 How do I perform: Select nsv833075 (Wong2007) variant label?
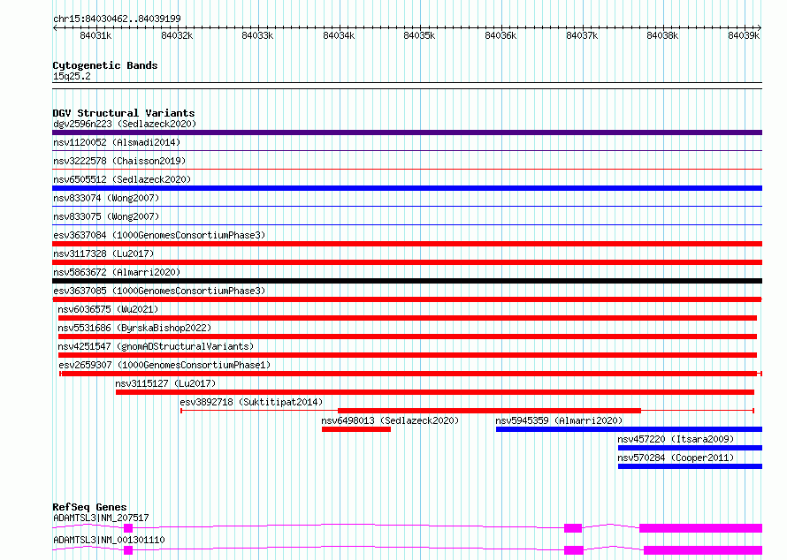[x=106, y=216]
